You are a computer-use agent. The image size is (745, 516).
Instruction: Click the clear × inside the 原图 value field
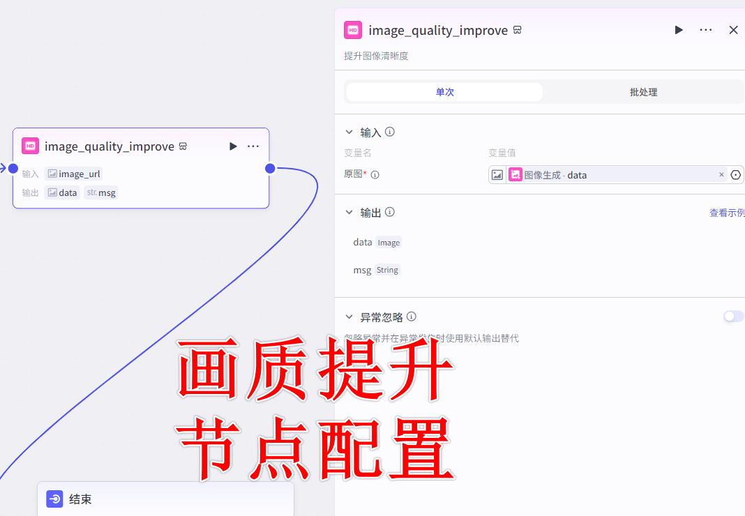pyautogui.click(x=721, y=175)
